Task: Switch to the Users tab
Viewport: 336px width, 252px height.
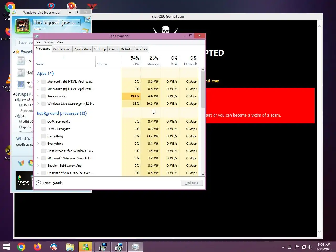Action: coord(113,49)
